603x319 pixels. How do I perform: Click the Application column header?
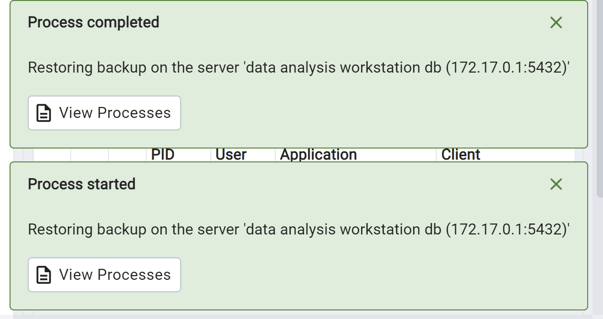(x=318, y=155)
